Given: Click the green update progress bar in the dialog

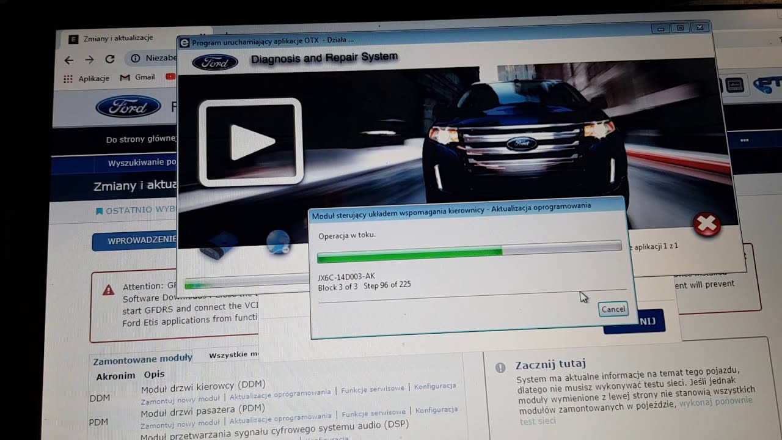Looking at the screenshot, I should (469, 251).
